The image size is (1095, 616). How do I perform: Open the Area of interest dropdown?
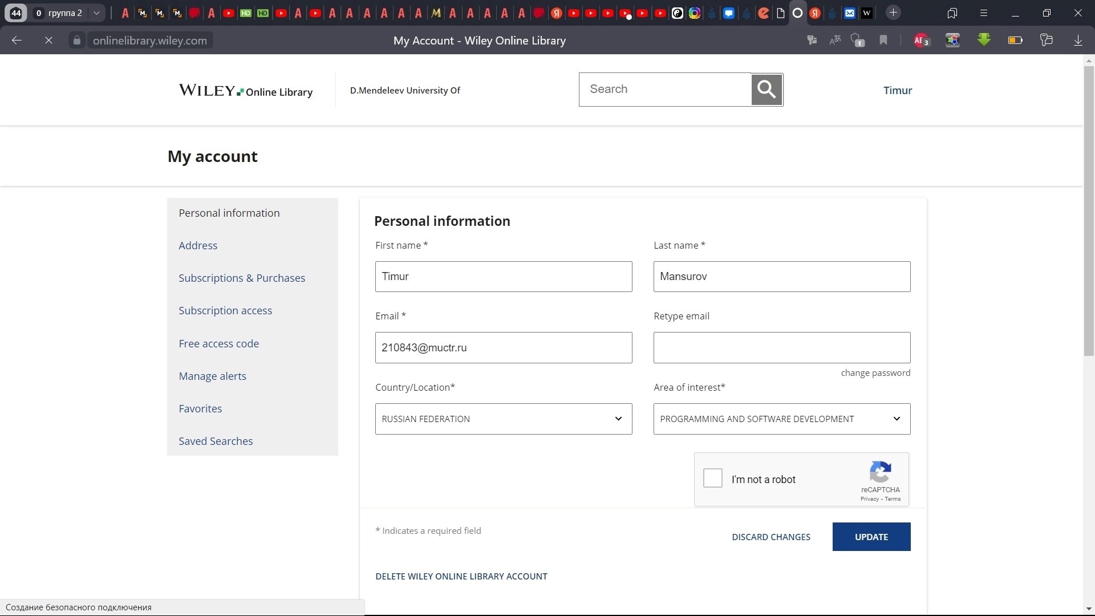coord(781,419)
